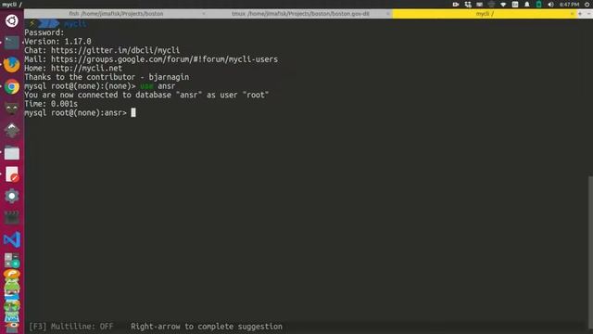Open the http://mycli.net home link
593x334 pixels.
tap(86, 68)
